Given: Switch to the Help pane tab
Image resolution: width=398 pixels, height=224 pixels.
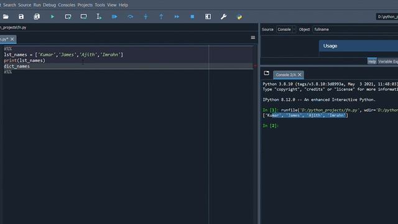Looking at the screenshot, I should (372, 62).
